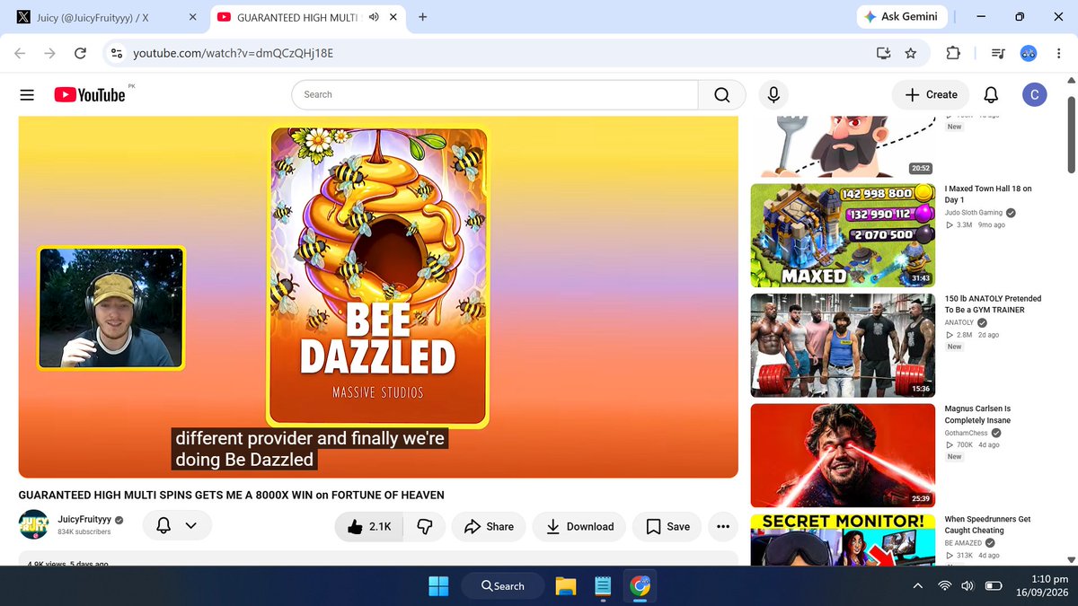
Task: Open 'I Maxed Town Hall 18' video title
Action: point(988,194)
